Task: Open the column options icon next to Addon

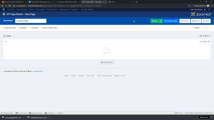Action: (x=208, y=42)
